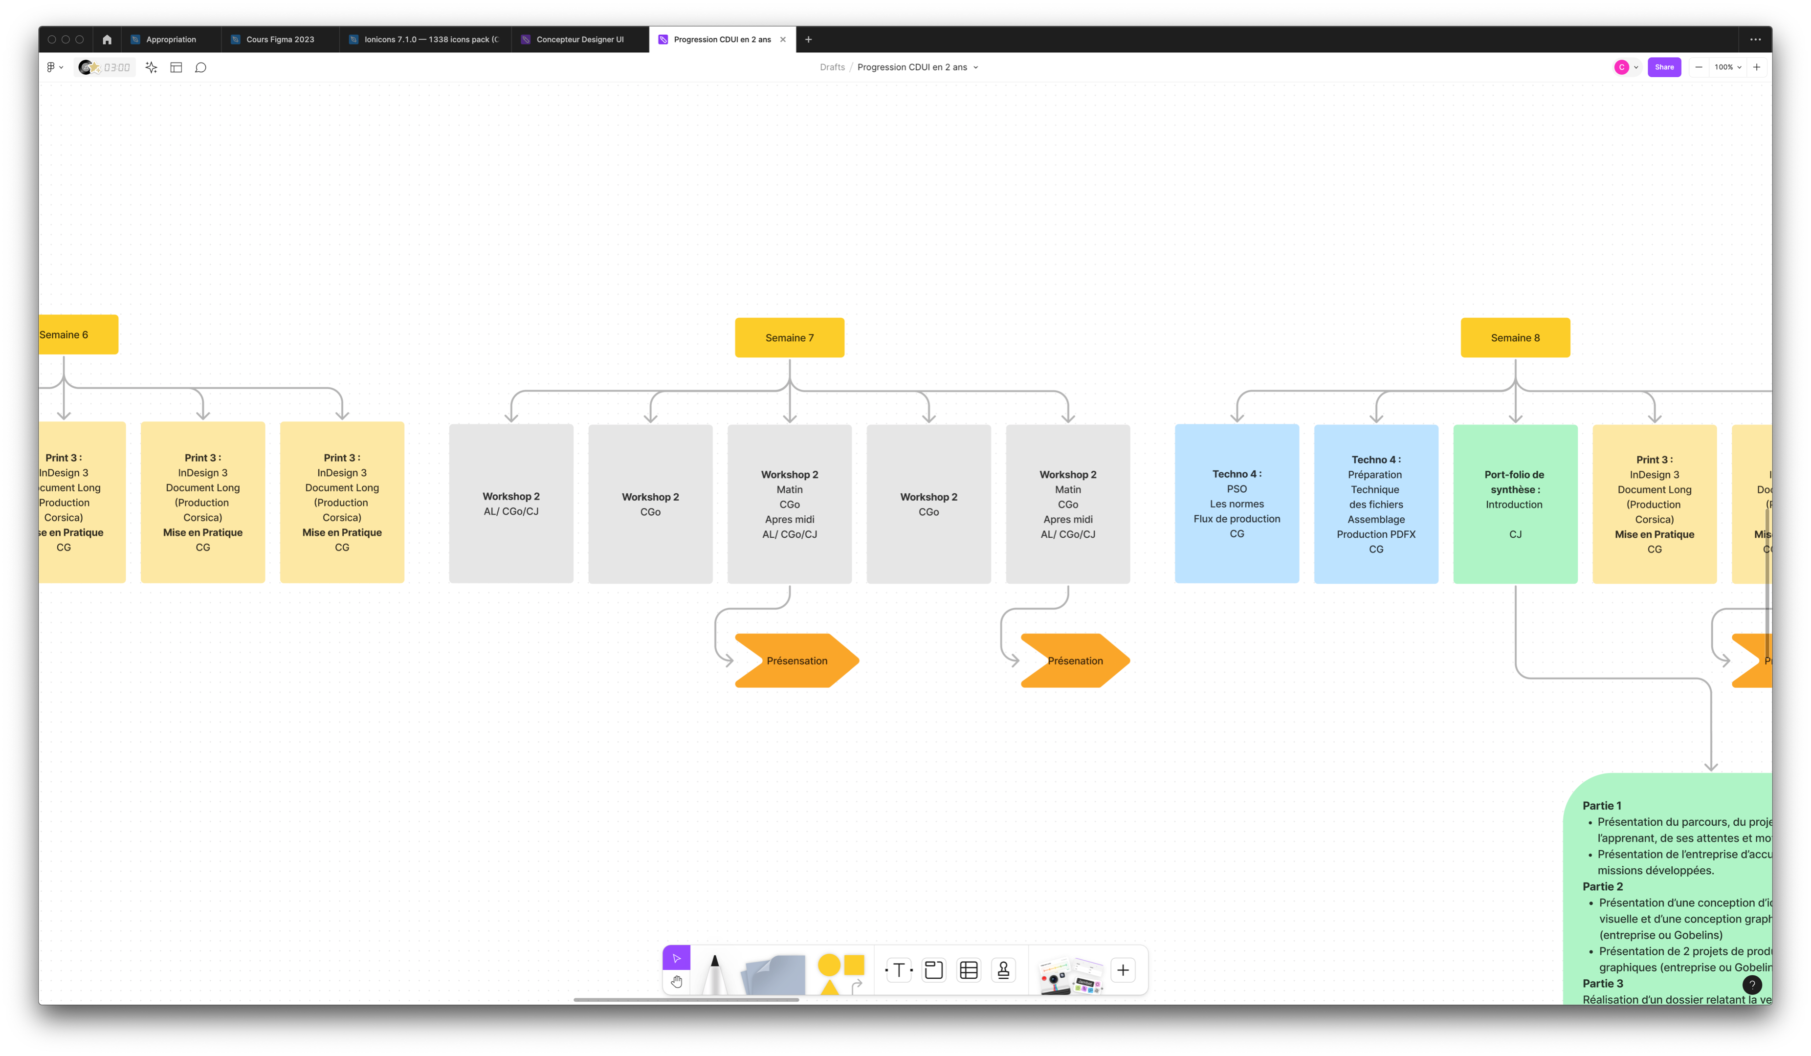1811x1056 pixels.
Task: Open the 100% zoom level dropdown
Action: click(1727, 67)
